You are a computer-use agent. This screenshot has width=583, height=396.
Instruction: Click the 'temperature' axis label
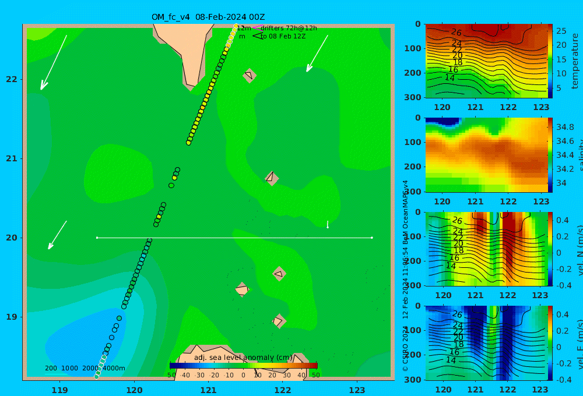[x=575, y=61]
